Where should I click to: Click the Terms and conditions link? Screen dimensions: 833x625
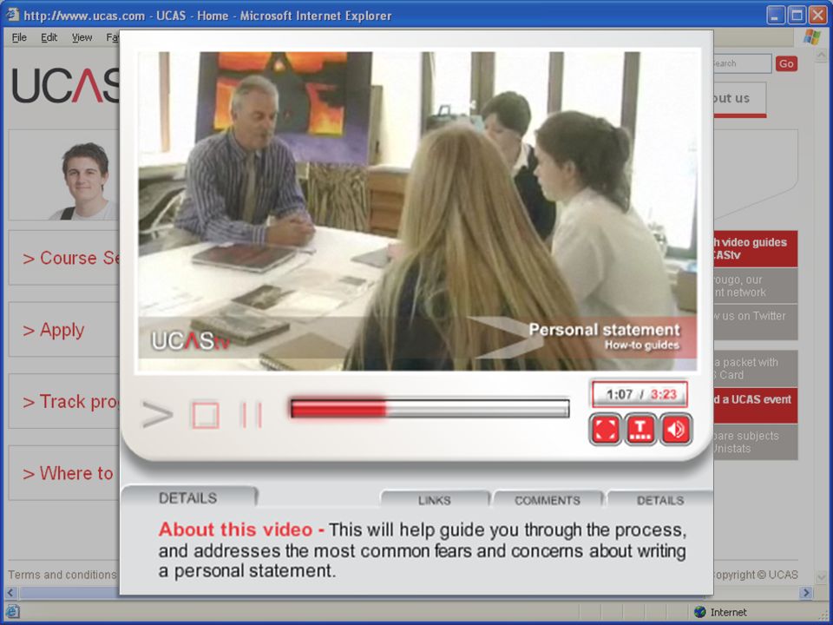coord(62,575)
